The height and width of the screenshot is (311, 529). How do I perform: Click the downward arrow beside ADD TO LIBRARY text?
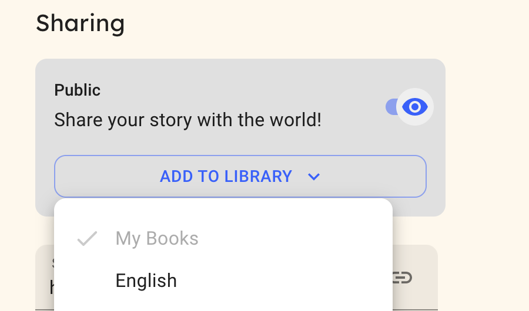coord(314,177)
